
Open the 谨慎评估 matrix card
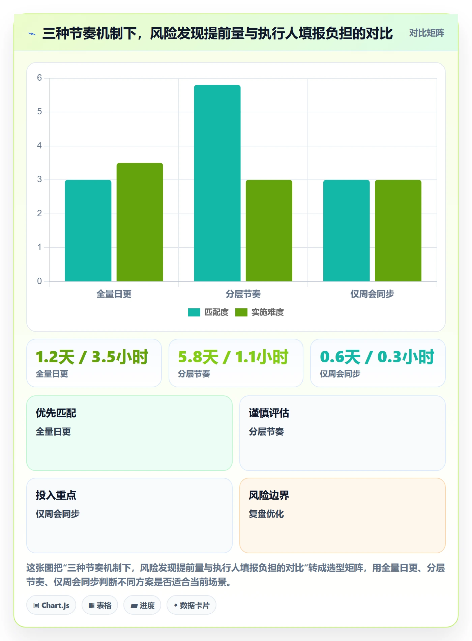[x=343, y=433]
